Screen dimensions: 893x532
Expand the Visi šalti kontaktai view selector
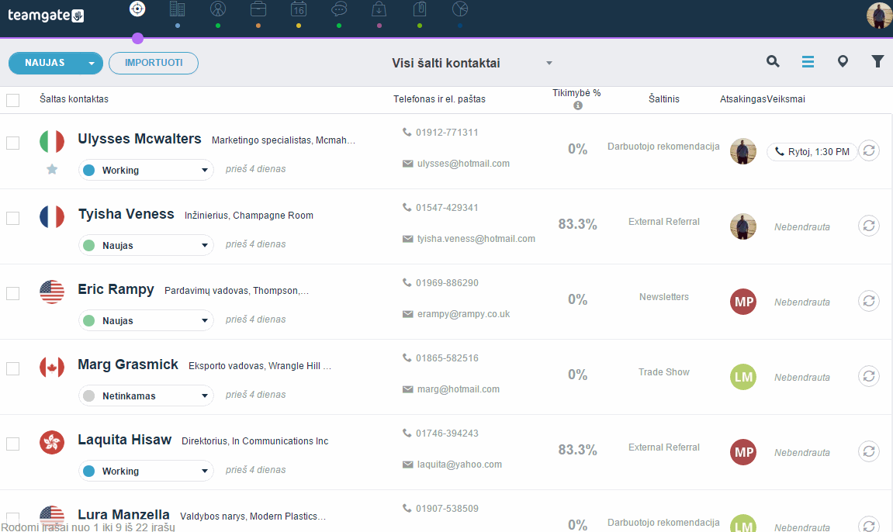tap(472, 63)
